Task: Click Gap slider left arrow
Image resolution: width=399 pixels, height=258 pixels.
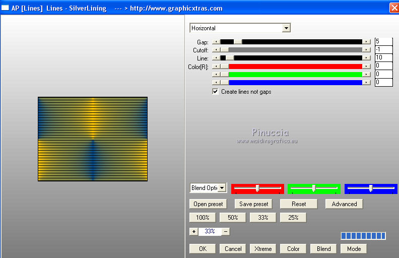Action: tap(216, 42)
